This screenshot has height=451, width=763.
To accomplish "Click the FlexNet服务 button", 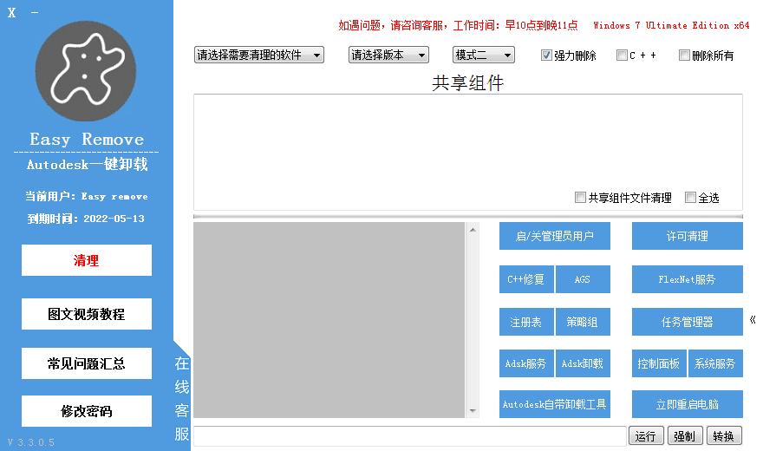I will click(687, 279).
